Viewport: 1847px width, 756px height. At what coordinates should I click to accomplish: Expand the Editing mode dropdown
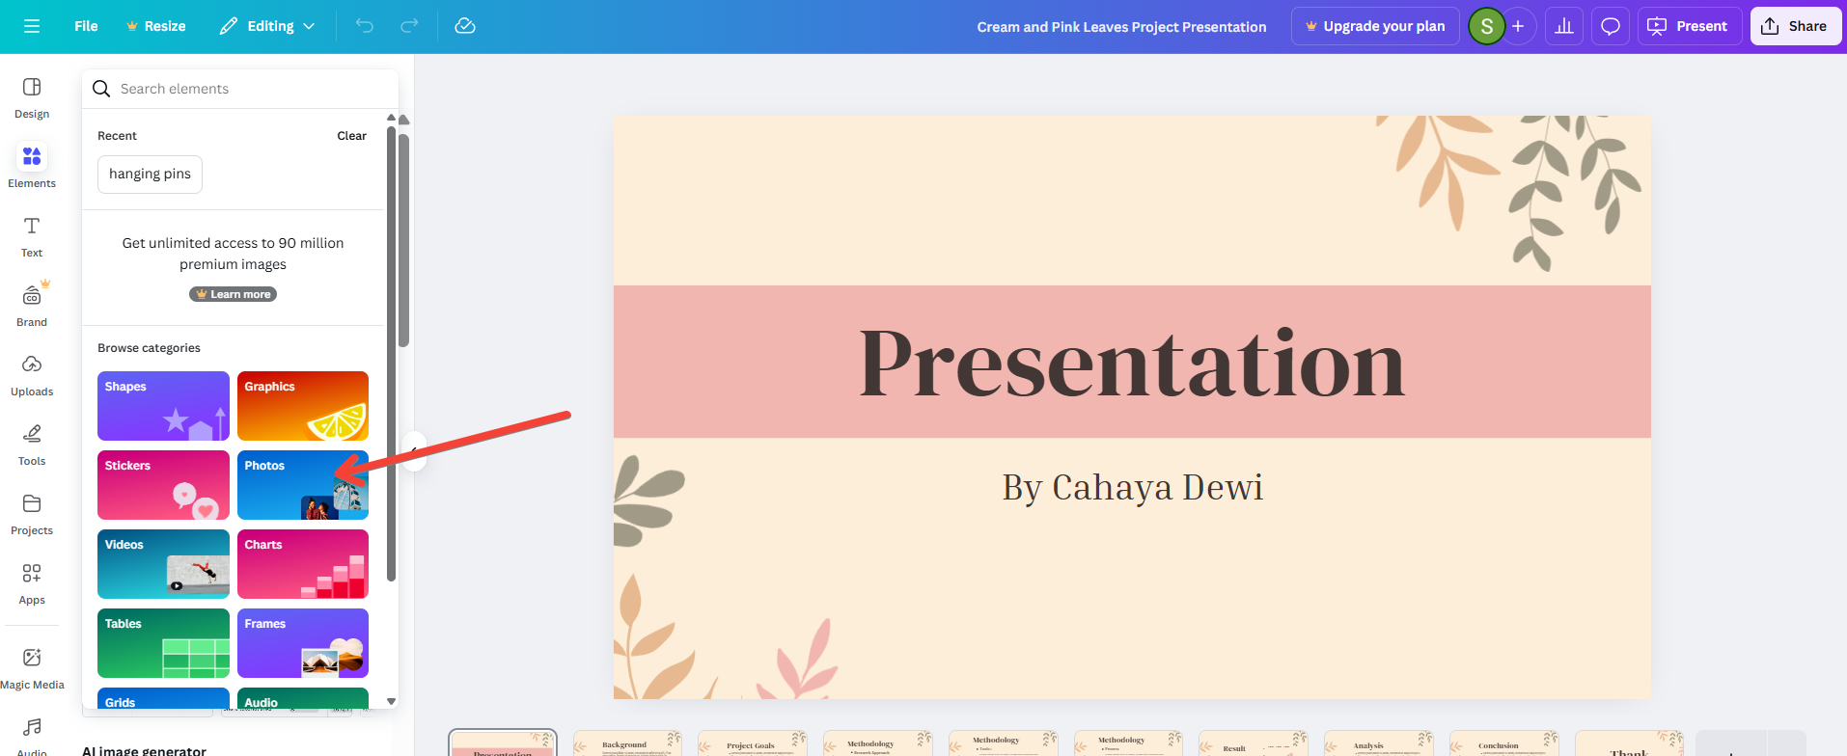click(x=267, y=26)
